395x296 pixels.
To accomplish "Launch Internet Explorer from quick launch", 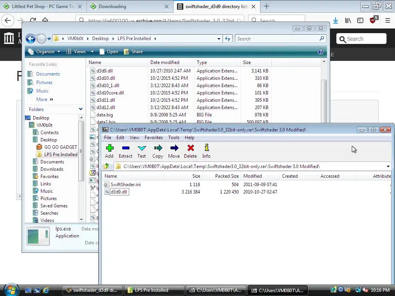I will point(46,290).
